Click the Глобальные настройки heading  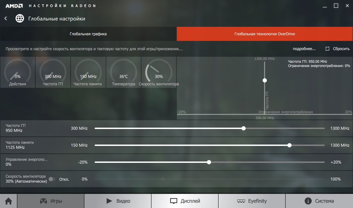57,19
